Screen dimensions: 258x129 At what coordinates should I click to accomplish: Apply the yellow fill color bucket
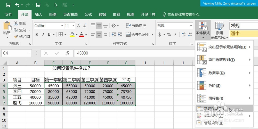[72, 34]
